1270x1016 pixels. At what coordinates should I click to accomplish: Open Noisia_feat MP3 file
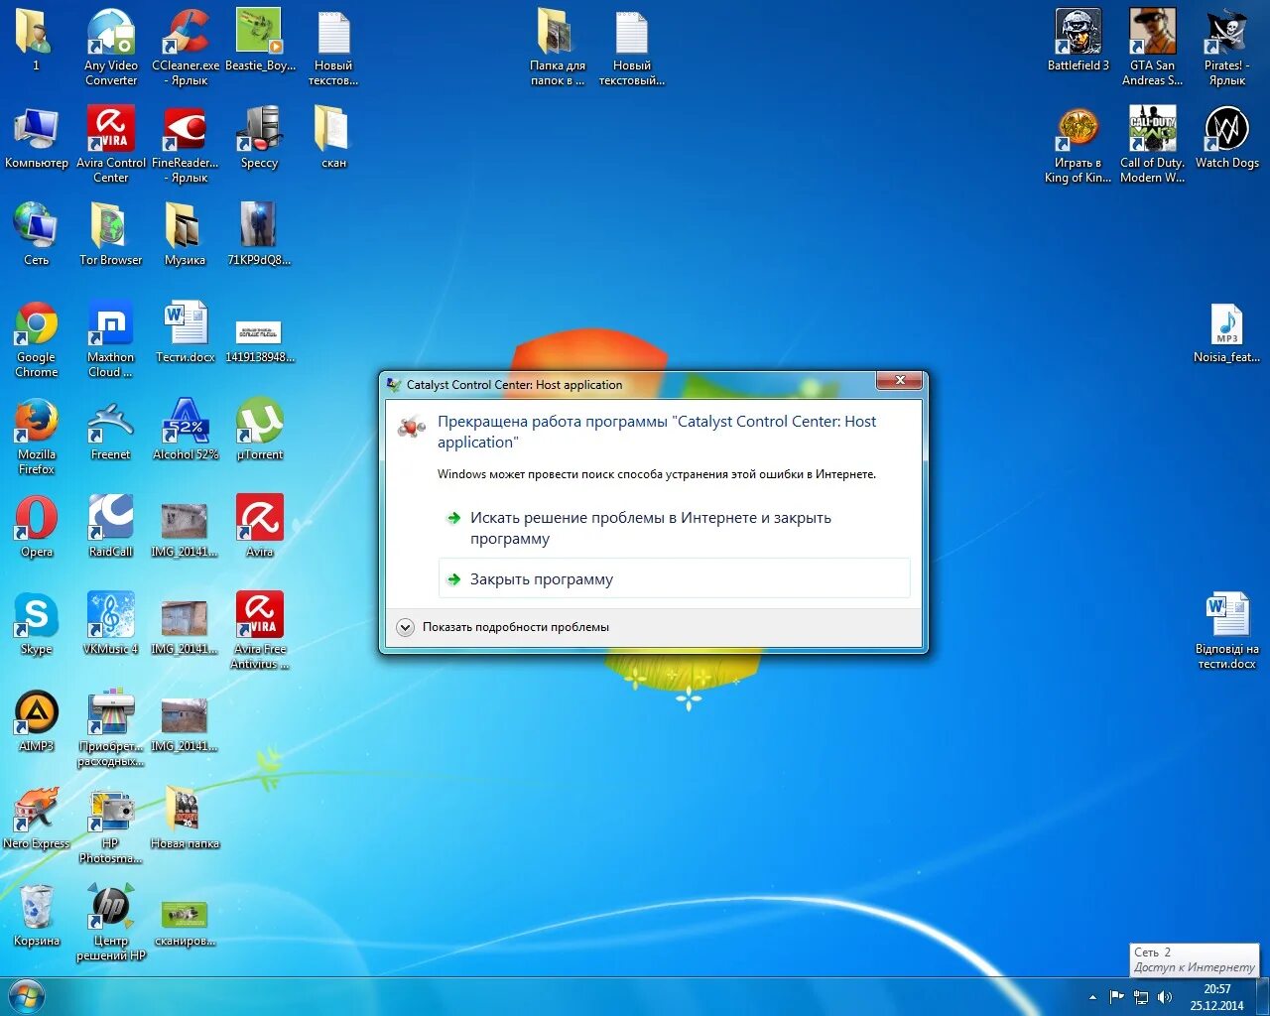point(1227,331)
